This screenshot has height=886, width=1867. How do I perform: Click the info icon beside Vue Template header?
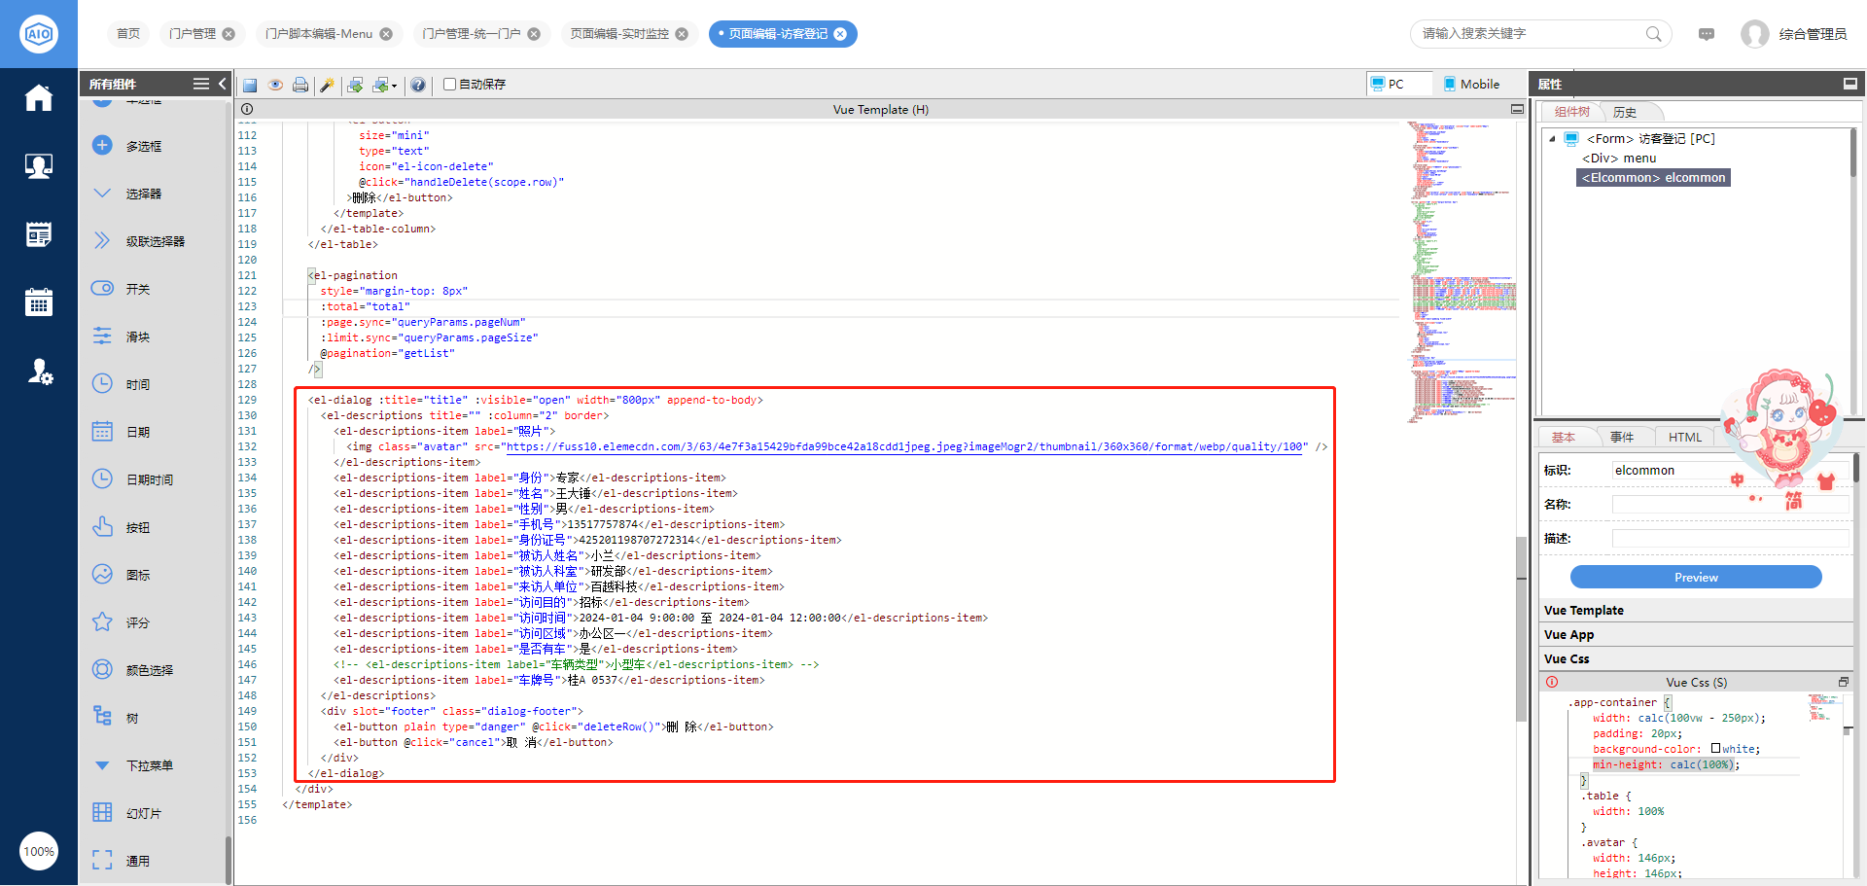tap(247, 110)
